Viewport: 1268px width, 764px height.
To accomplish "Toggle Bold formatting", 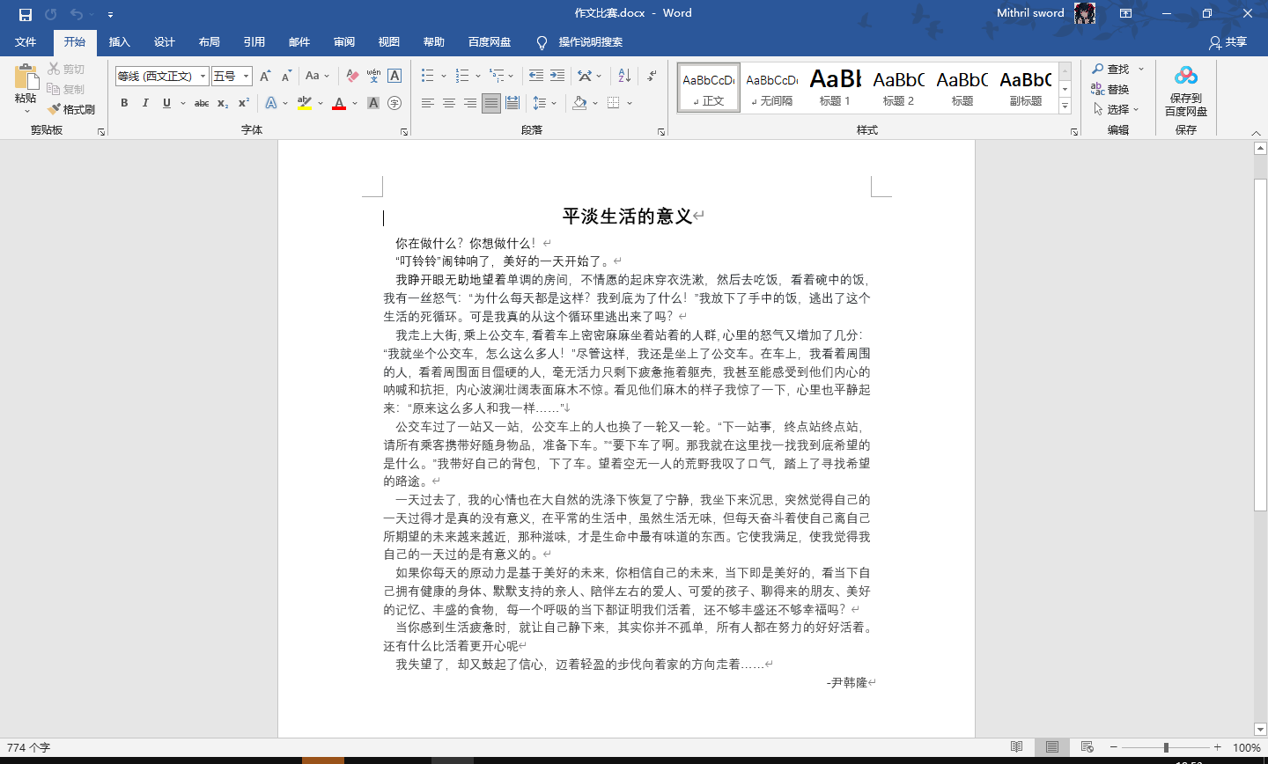I will click(124, 103).
